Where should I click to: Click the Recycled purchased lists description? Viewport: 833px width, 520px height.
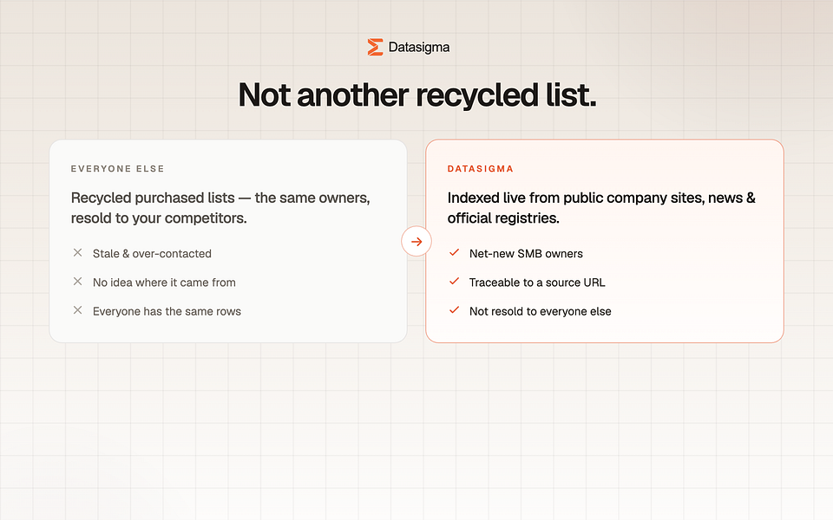coord(220,207)
